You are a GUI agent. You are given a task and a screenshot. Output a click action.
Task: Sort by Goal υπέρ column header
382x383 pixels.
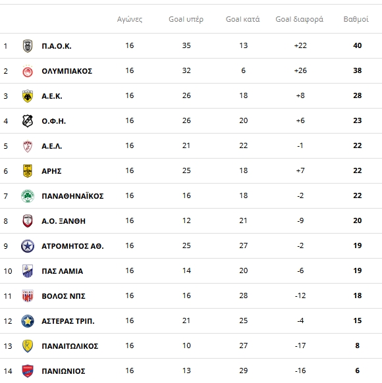[186, 19]
